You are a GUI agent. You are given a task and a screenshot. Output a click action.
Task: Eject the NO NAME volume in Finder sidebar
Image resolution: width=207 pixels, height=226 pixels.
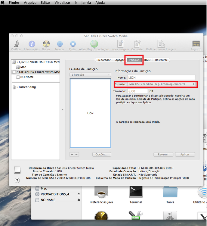click(x=79, y=200)
